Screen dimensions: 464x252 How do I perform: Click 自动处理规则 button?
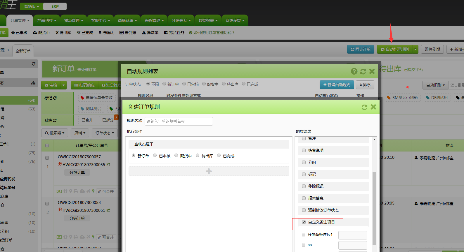click(395, 49)
